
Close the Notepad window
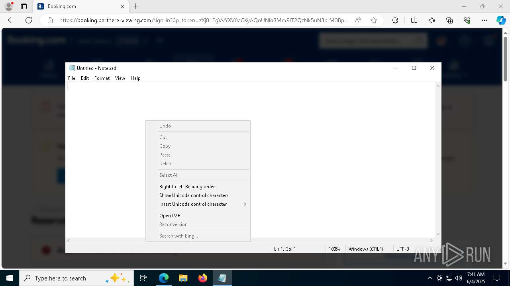click(432, 68)
